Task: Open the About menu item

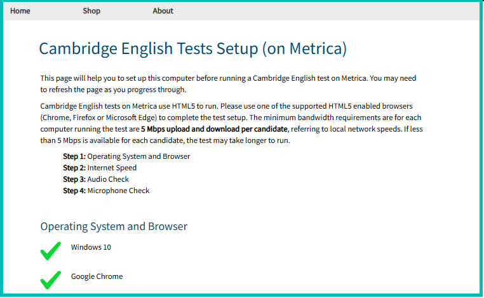Action: click(163, 11)
